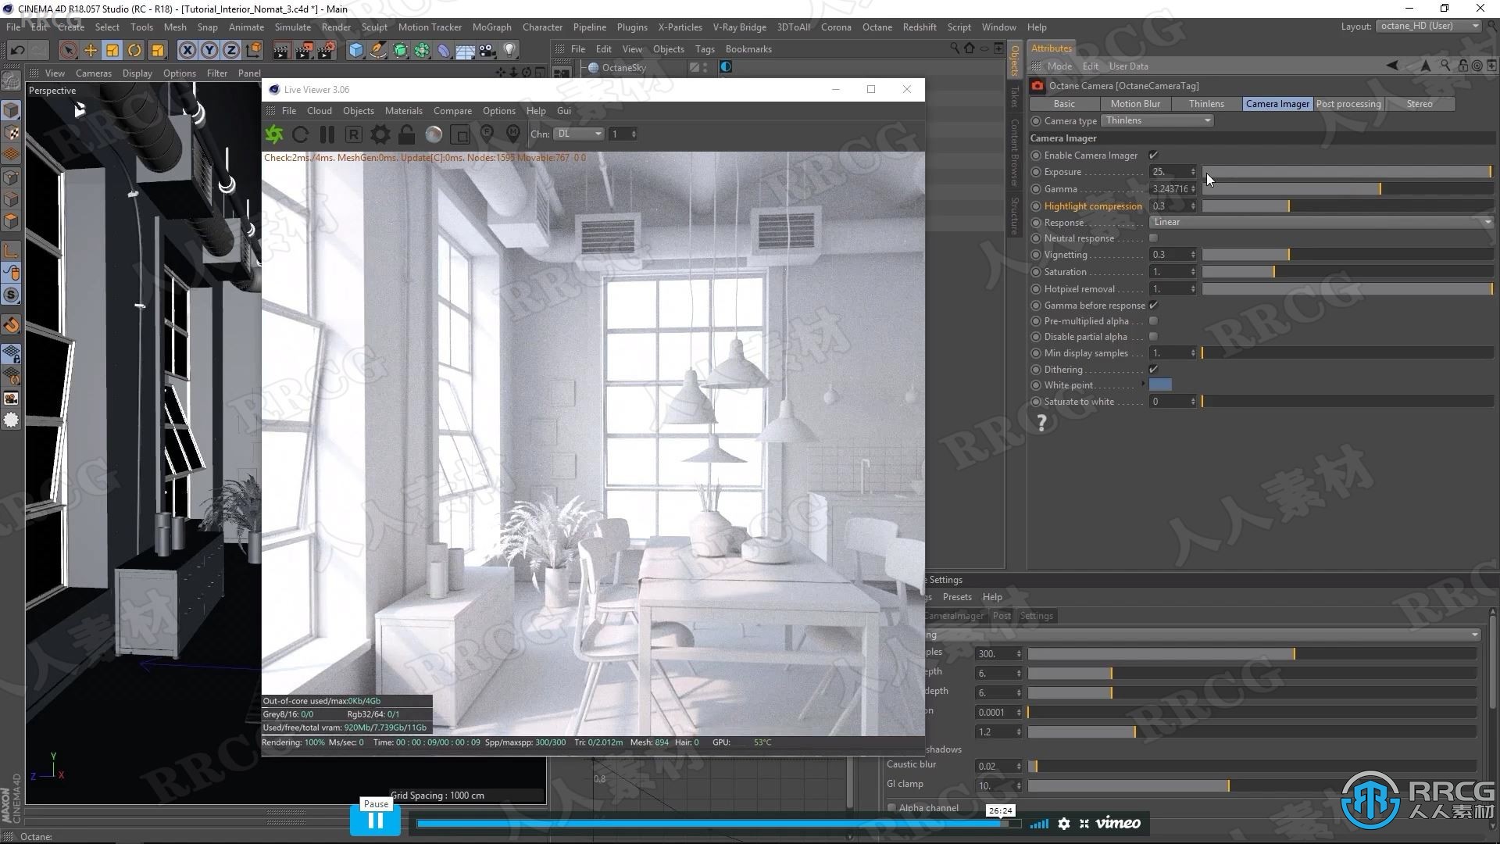Open Chn channel dropdown DL
Image resolution: width=1500 pixels, height=844 pixels.
point(579,134)
